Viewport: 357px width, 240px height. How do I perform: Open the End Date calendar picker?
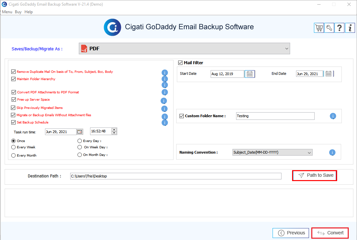point(328,74)
